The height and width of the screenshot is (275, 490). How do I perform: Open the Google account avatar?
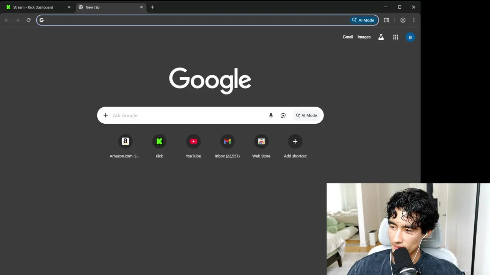point(410,37)
